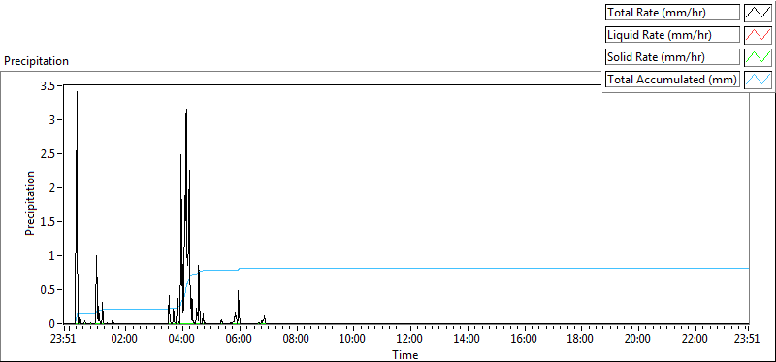
Task: Click the Precipitation graph caption above the plot
Action: [36, 61]
